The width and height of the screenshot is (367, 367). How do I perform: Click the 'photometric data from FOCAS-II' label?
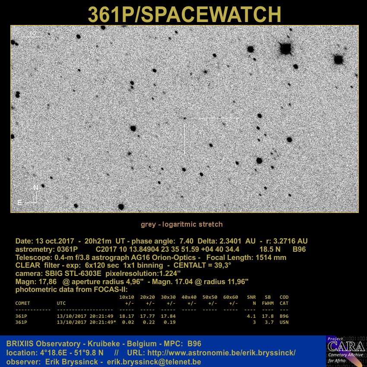coord(72,289)
